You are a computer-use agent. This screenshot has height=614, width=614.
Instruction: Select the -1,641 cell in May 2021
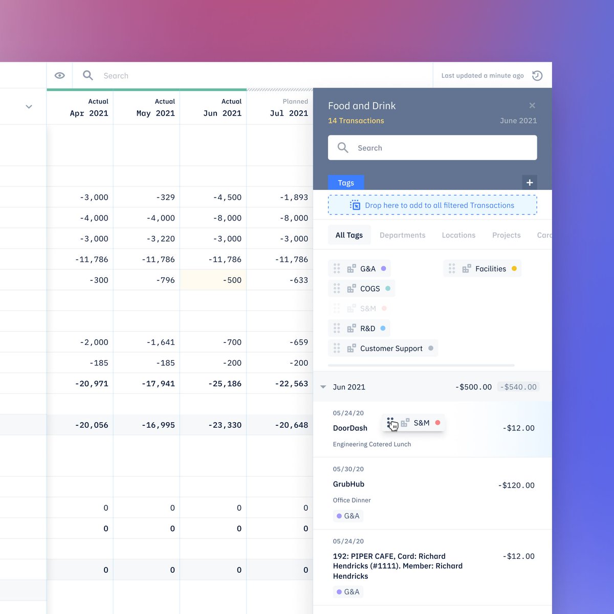pos(147,342)
